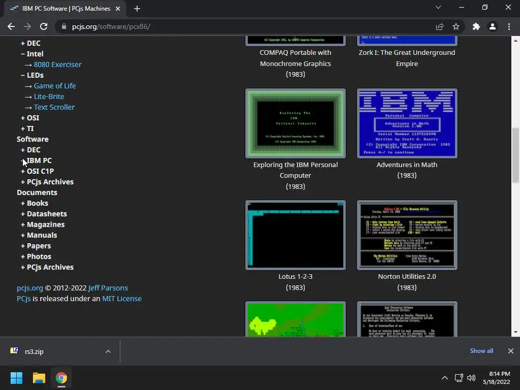Viewport: 520px width, 390px height.
Task: Open the Chrome extensions puzzle icon
Action: tap(476, 26)
